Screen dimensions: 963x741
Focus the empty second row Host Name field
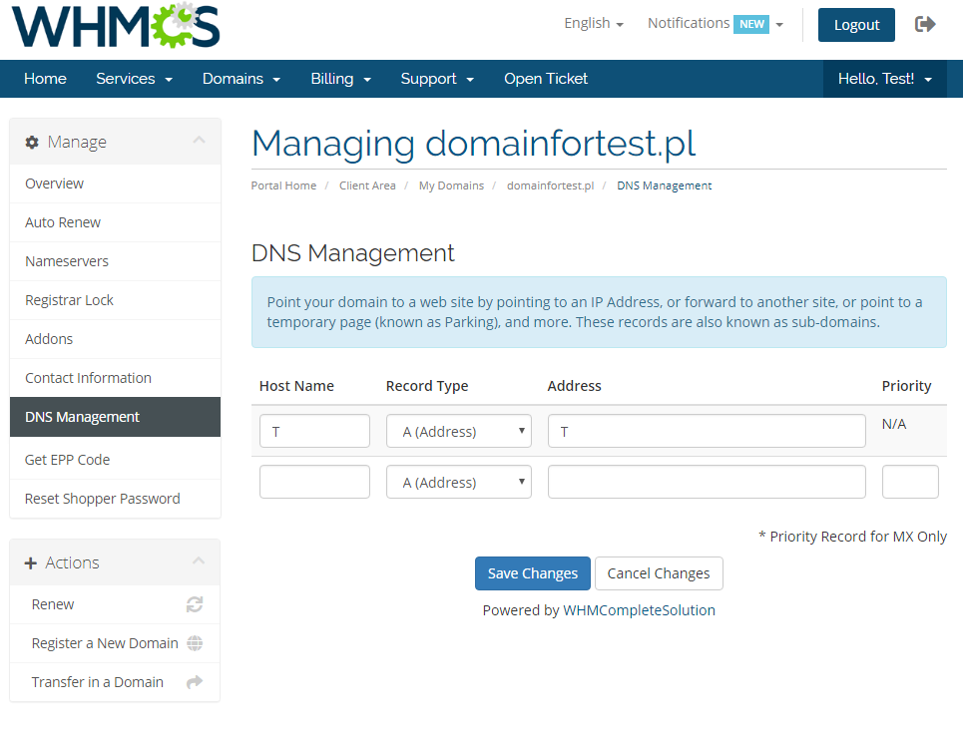[314, 482]
